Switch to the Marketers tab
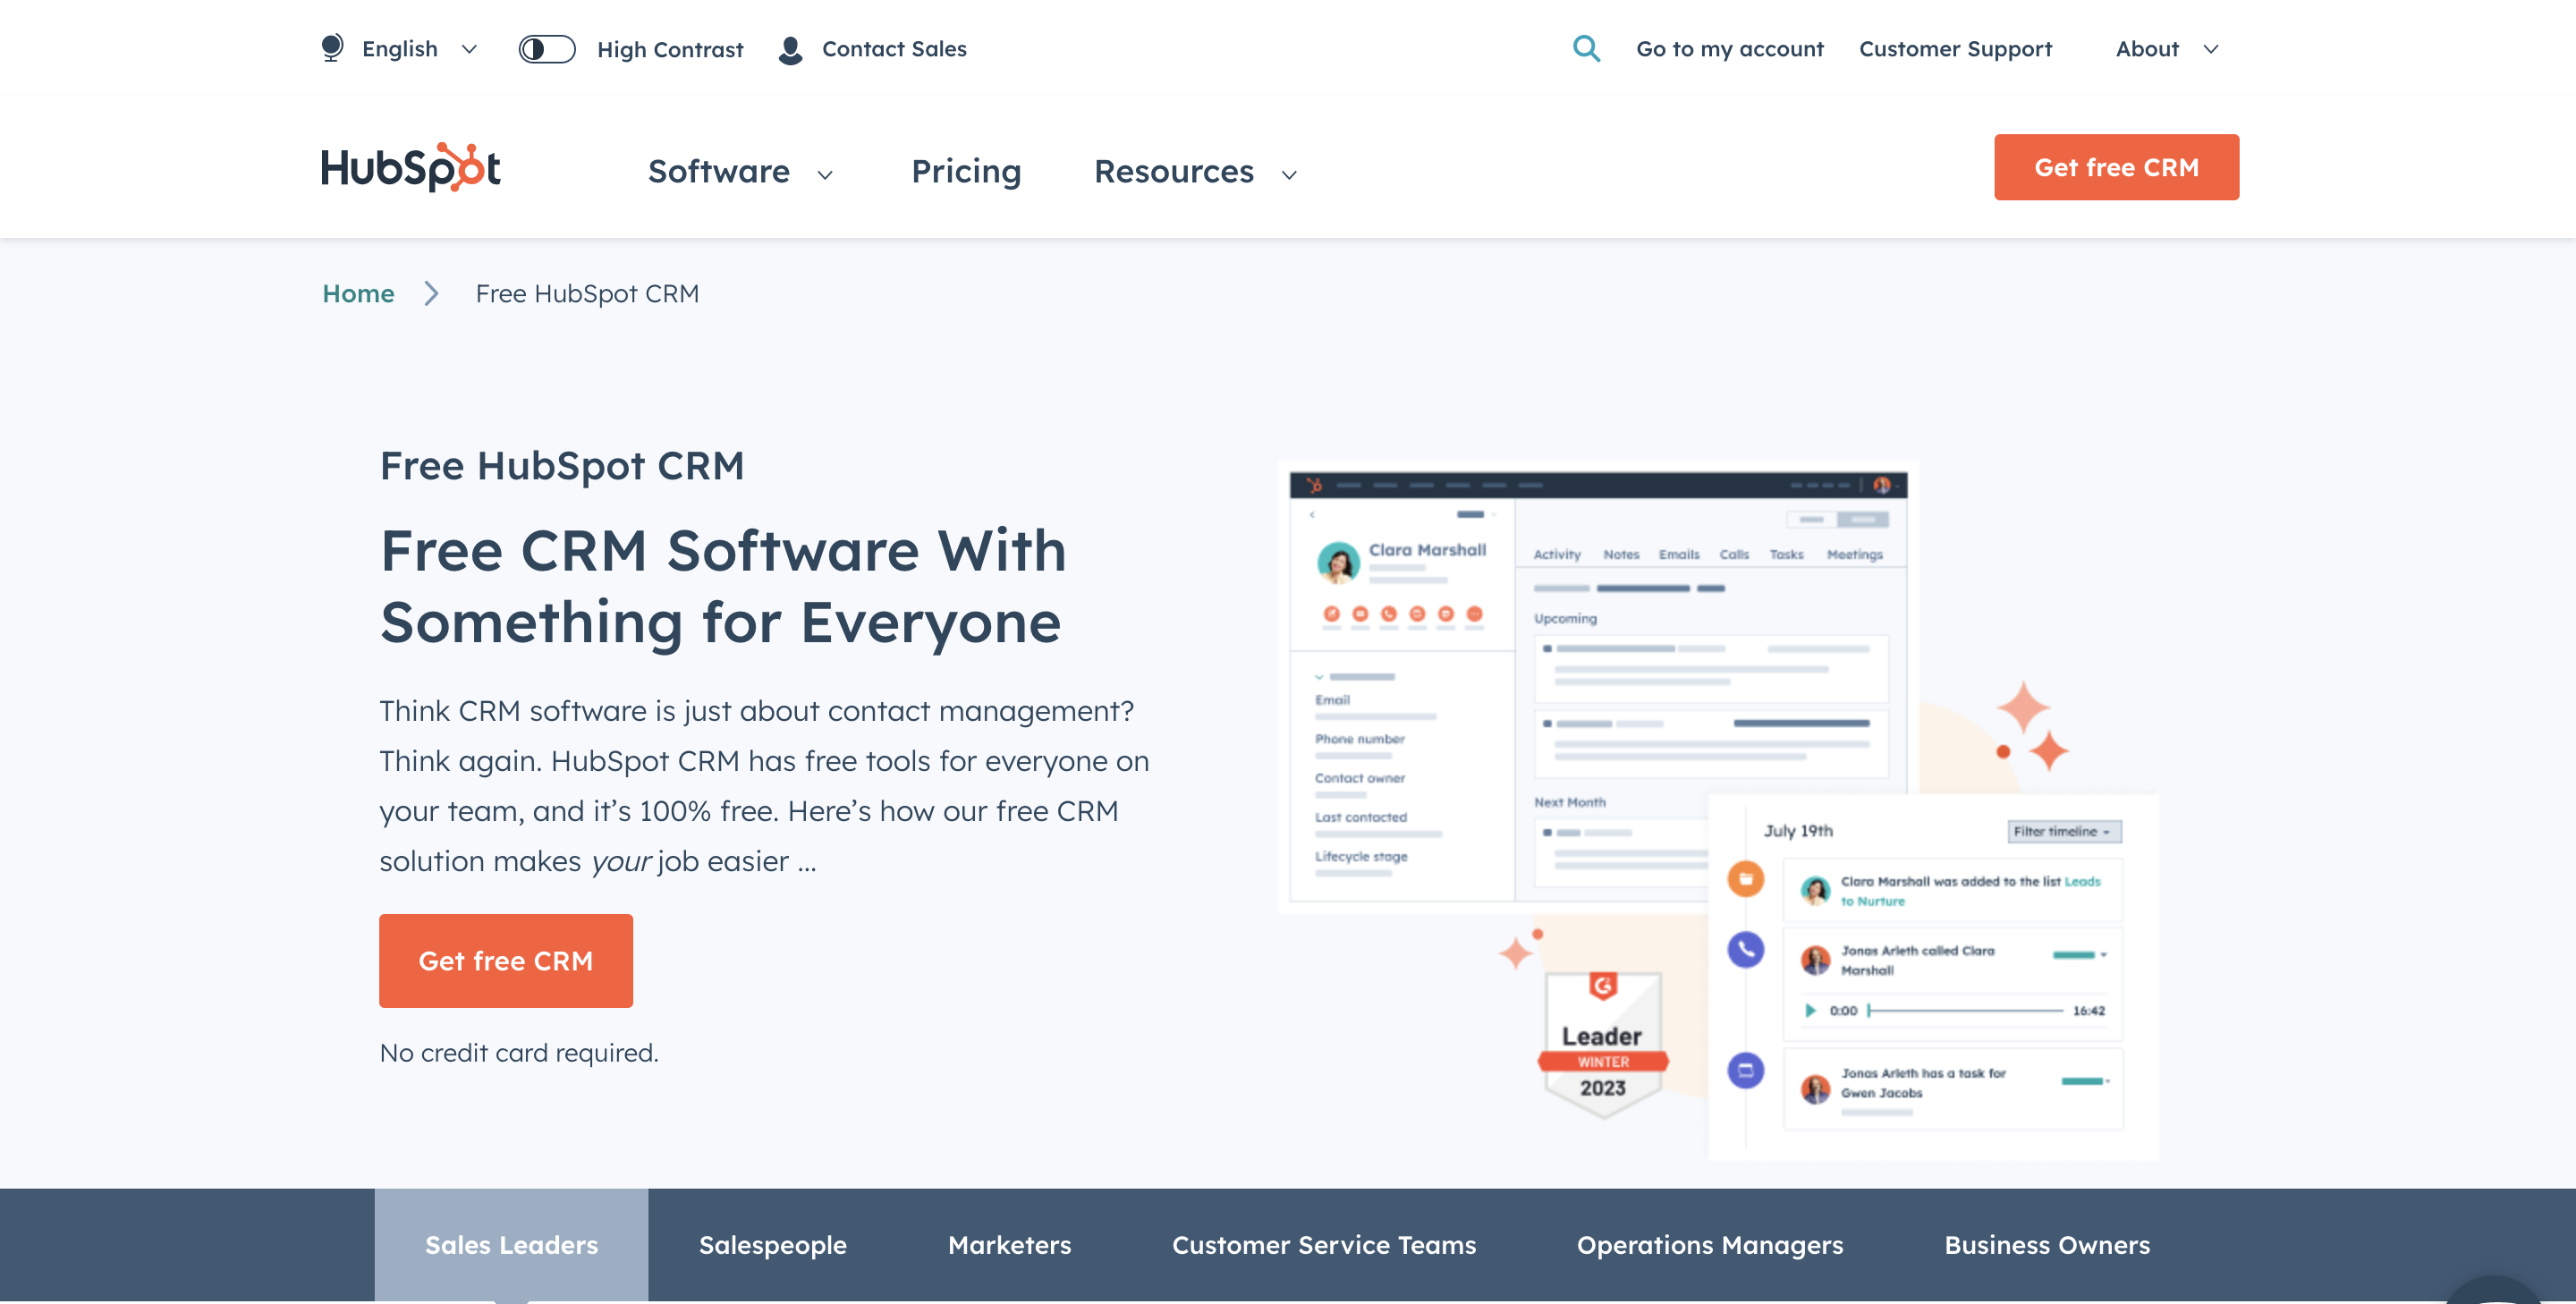Image resolution: width=2576 pixels, height=1304 pixels. (x=1009, y=1245)
